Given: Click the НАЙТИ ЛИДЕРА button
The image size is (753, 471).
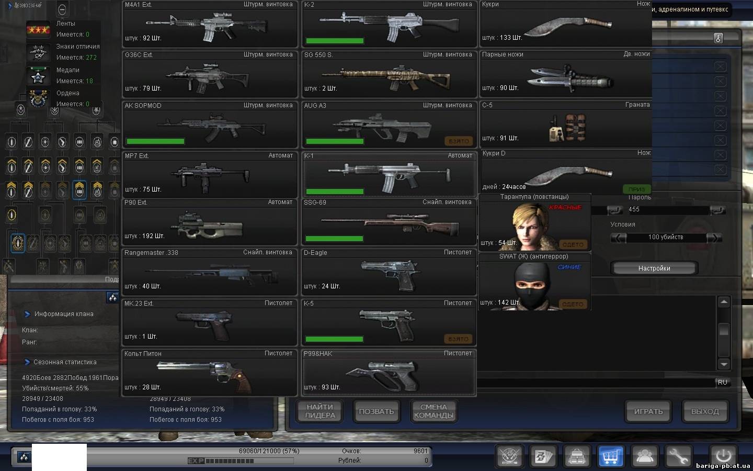Looking at the screenshot, I should [320, 411].
